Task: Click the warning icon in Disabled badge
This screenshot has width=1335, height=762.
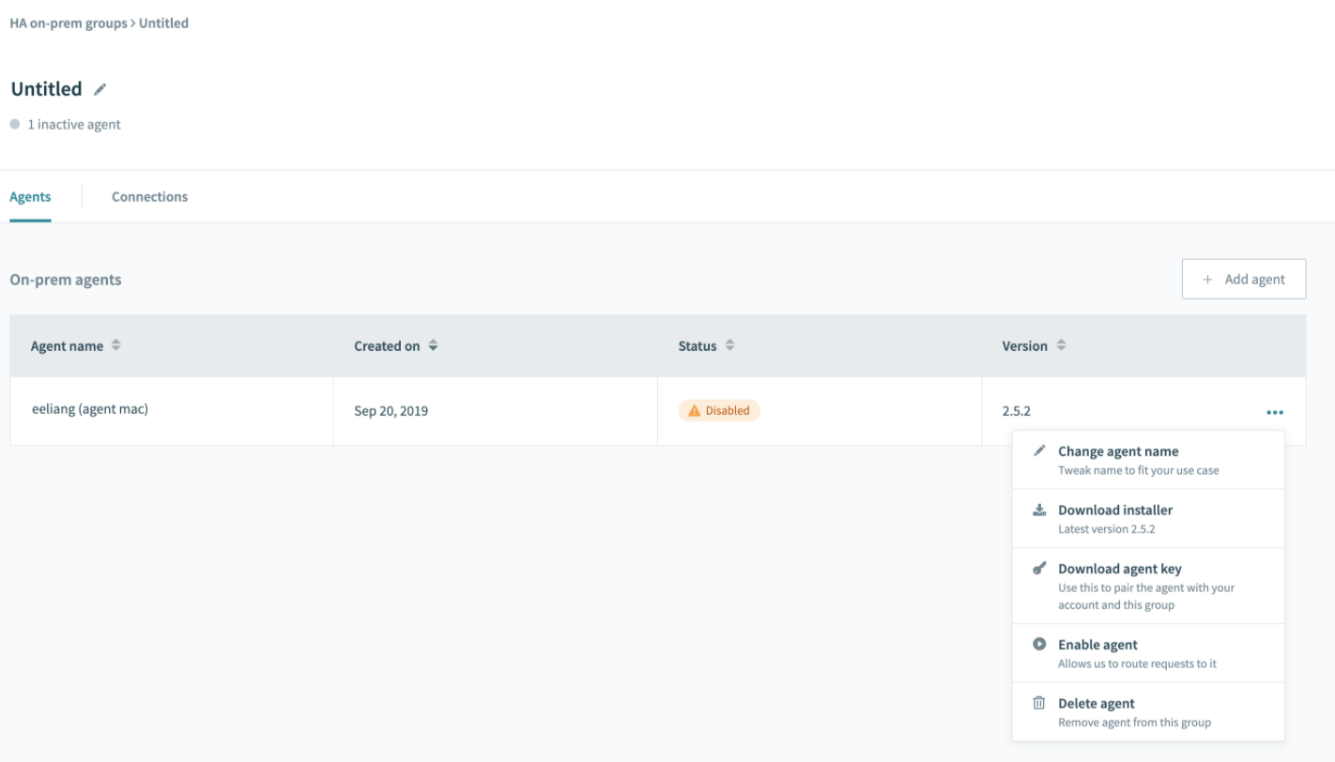Action: tap(695, 411)
